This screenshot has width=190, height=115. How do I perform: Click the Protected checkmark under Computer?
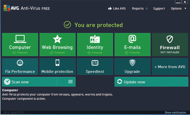[x=14, y=53]
